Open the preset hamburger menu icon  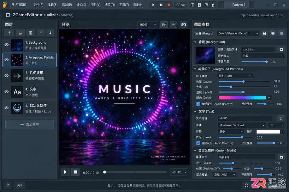click(x=281, y=33)
